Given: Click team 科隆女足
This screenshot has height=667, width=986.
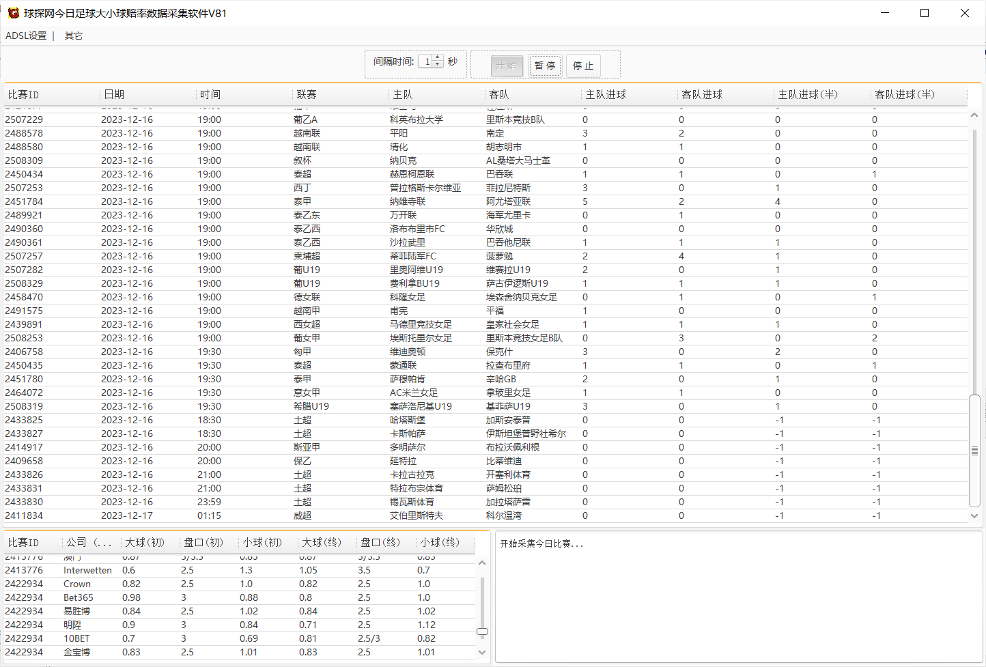Looking at the screenshot, I should click(x=408, y=297).
